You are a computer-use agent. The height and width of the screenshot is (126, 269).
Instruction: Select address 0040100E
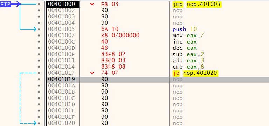pos(61,54)
